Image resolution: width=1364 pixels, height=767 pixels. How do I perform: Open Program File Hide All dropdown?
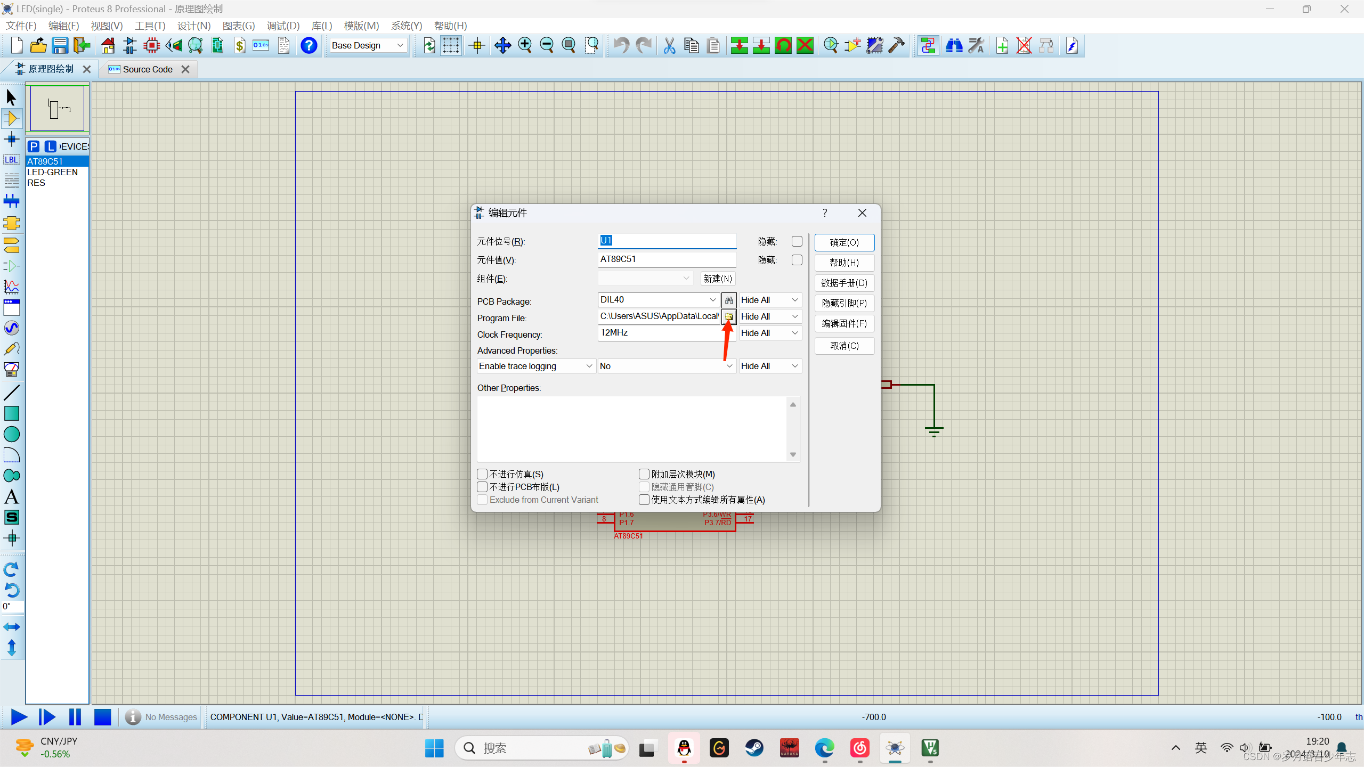[x=770, y=317]
